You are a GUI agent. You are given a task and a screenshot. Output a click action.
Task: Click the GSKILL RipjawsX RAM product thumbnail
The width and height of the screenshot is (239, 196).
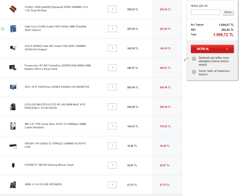[x=13, y=9]
